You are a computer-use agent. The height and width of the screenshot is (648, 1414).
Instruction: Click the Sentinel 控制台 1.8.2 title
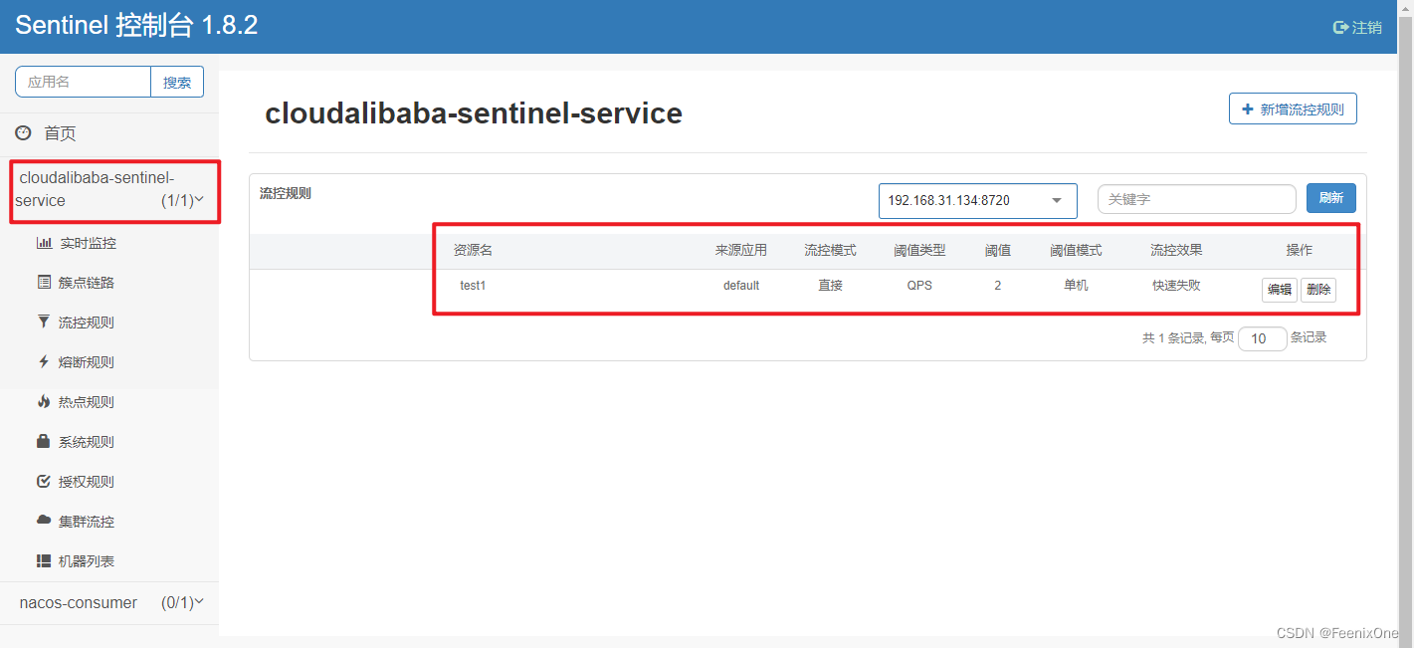[x=136, y=26]
